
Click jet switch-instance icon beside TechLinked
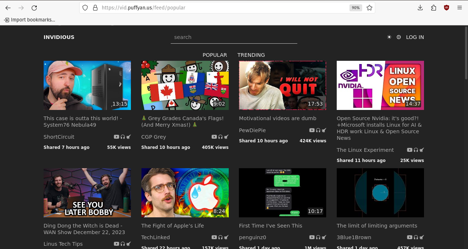[x=226, y=237]
